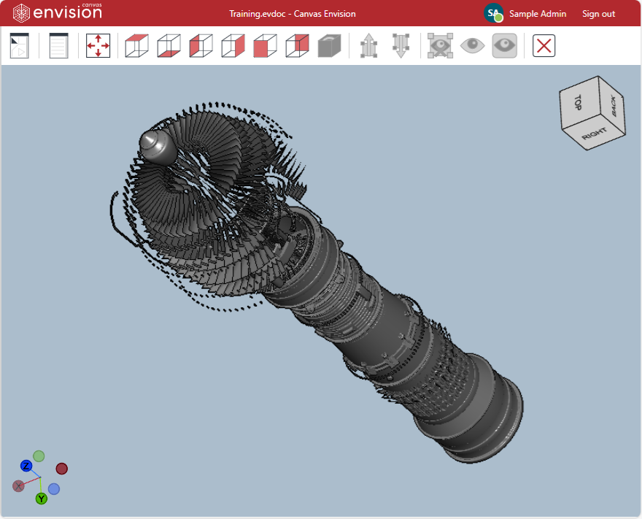Click the light green axis dot
This screenshot has height=519, width=642.
[x=39, y=456]
